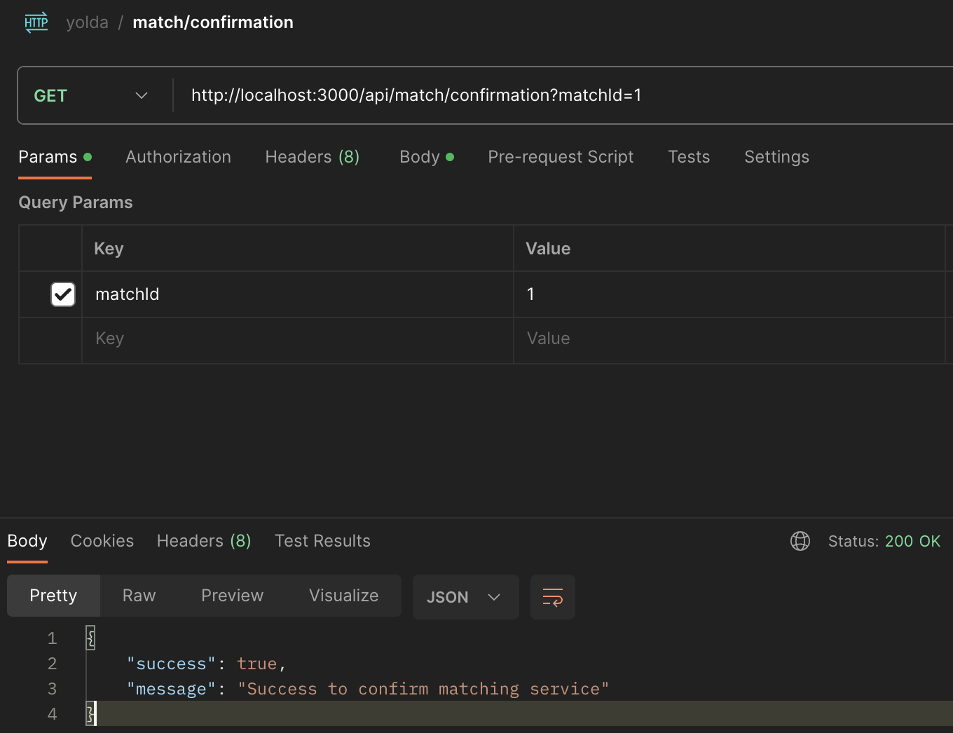Click the matchId key cell
The image size is (953, 733).
point(298,294)
